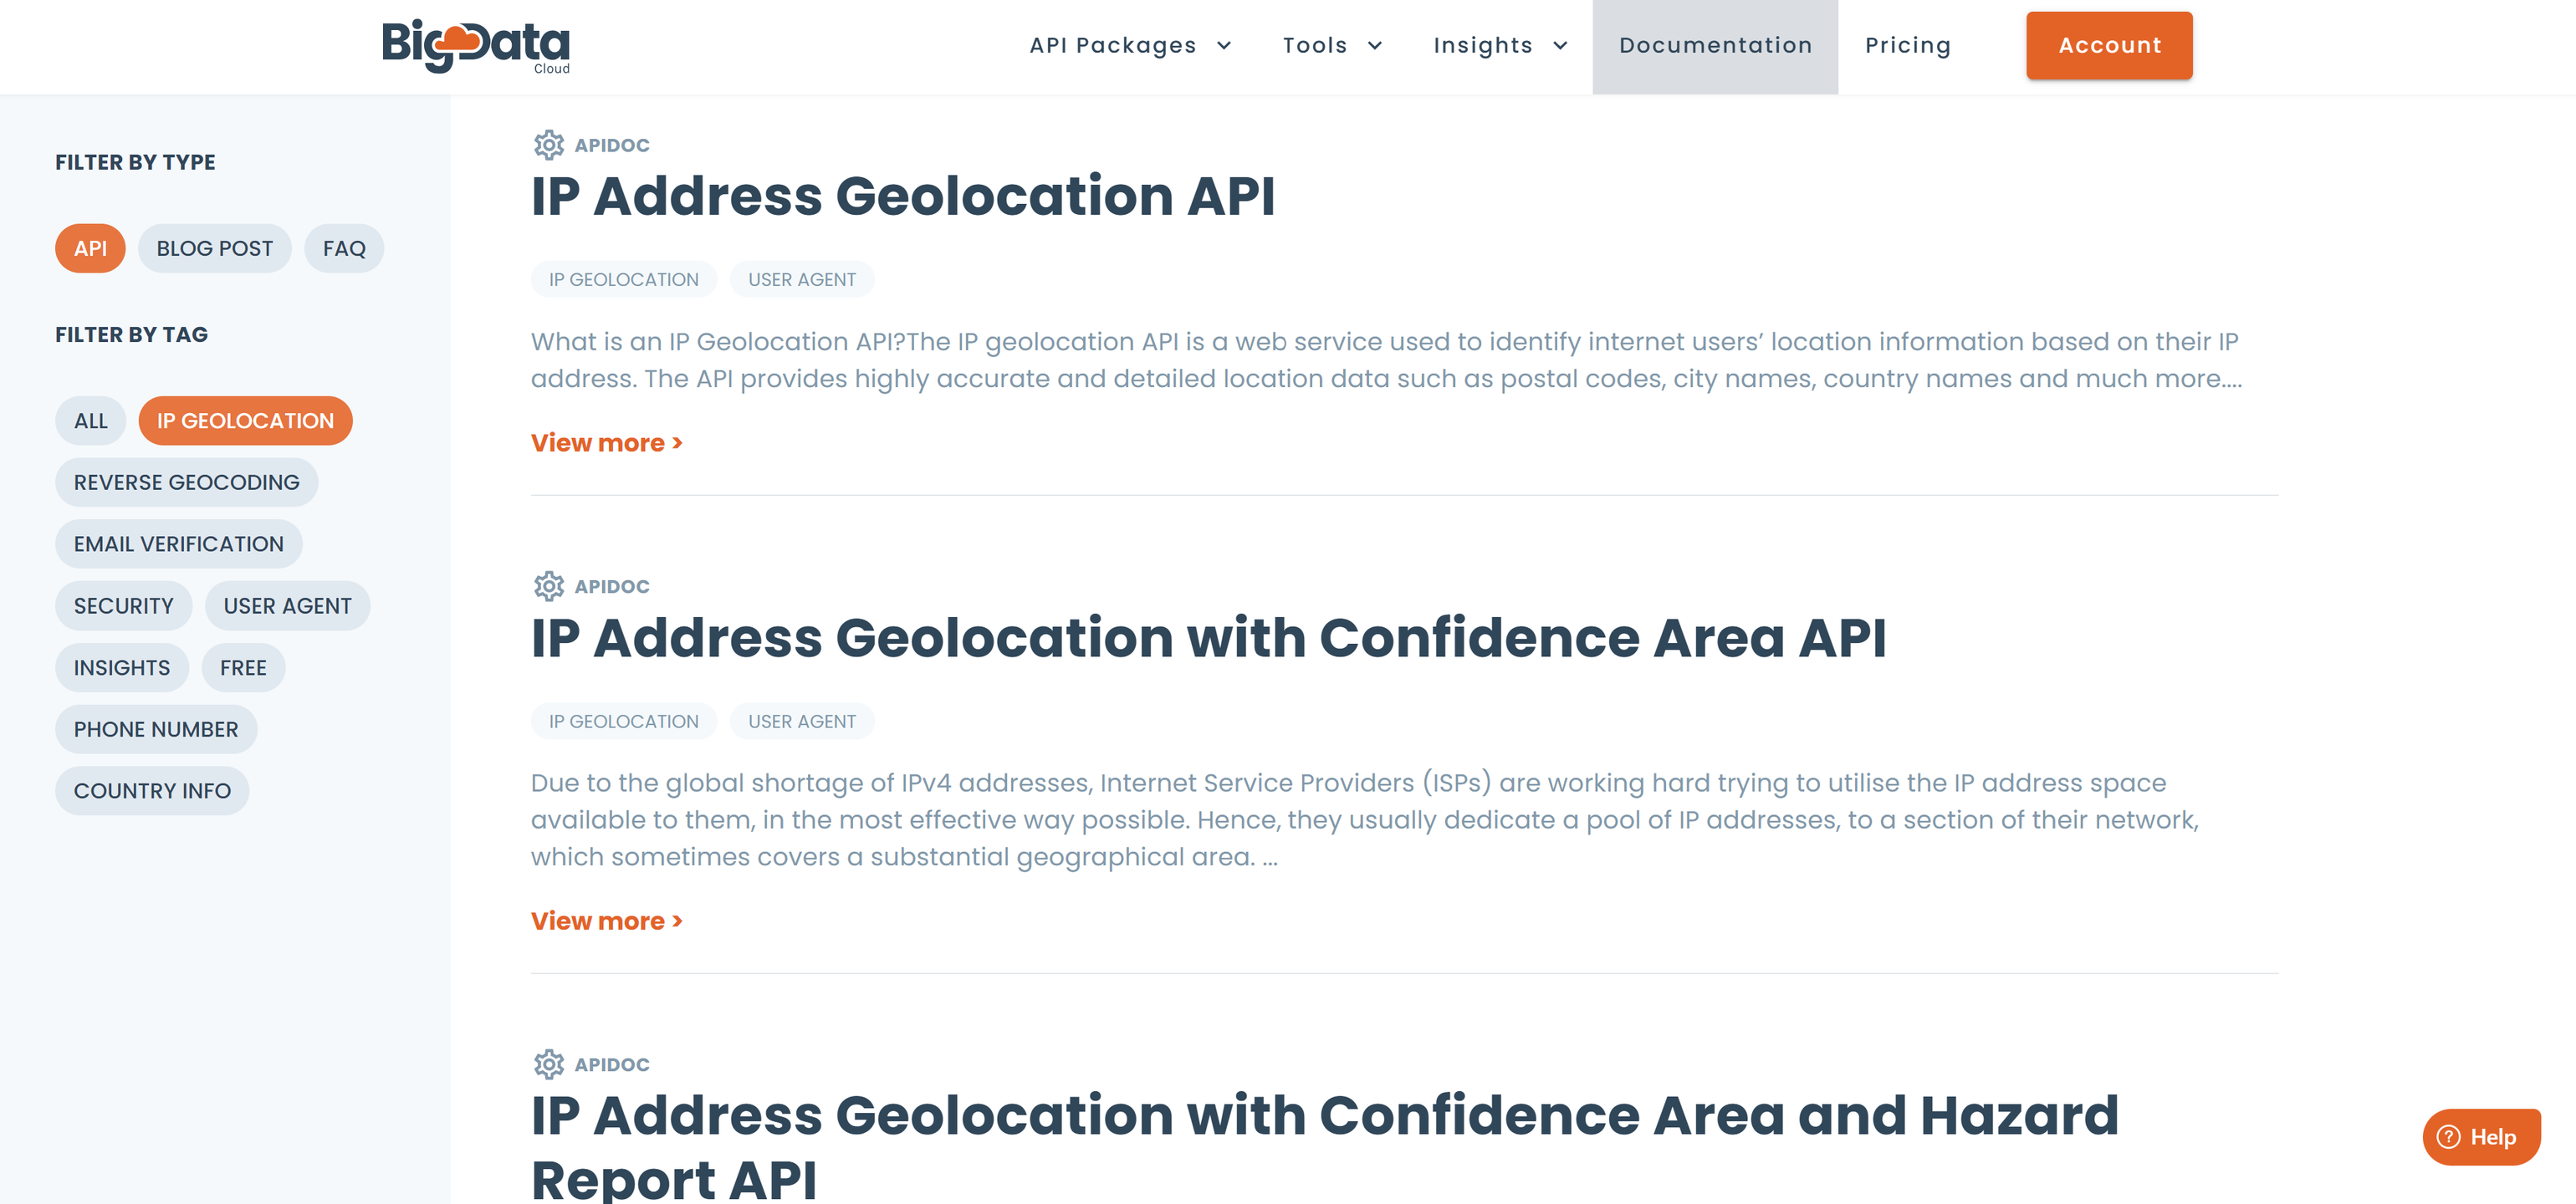Click gear icon above Hazard Report API title
2576x1204 pixels.
click(548, 1064)
